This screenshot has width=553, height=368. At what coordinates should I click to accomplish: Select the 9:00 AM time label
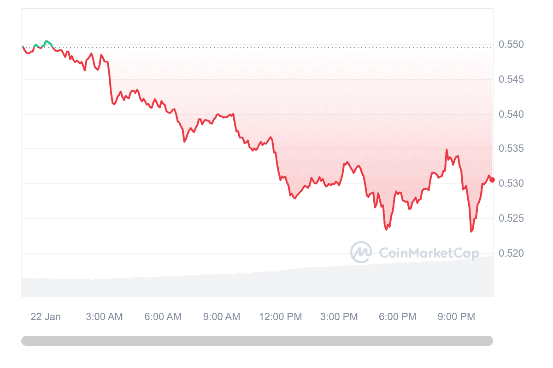point(222,316)
